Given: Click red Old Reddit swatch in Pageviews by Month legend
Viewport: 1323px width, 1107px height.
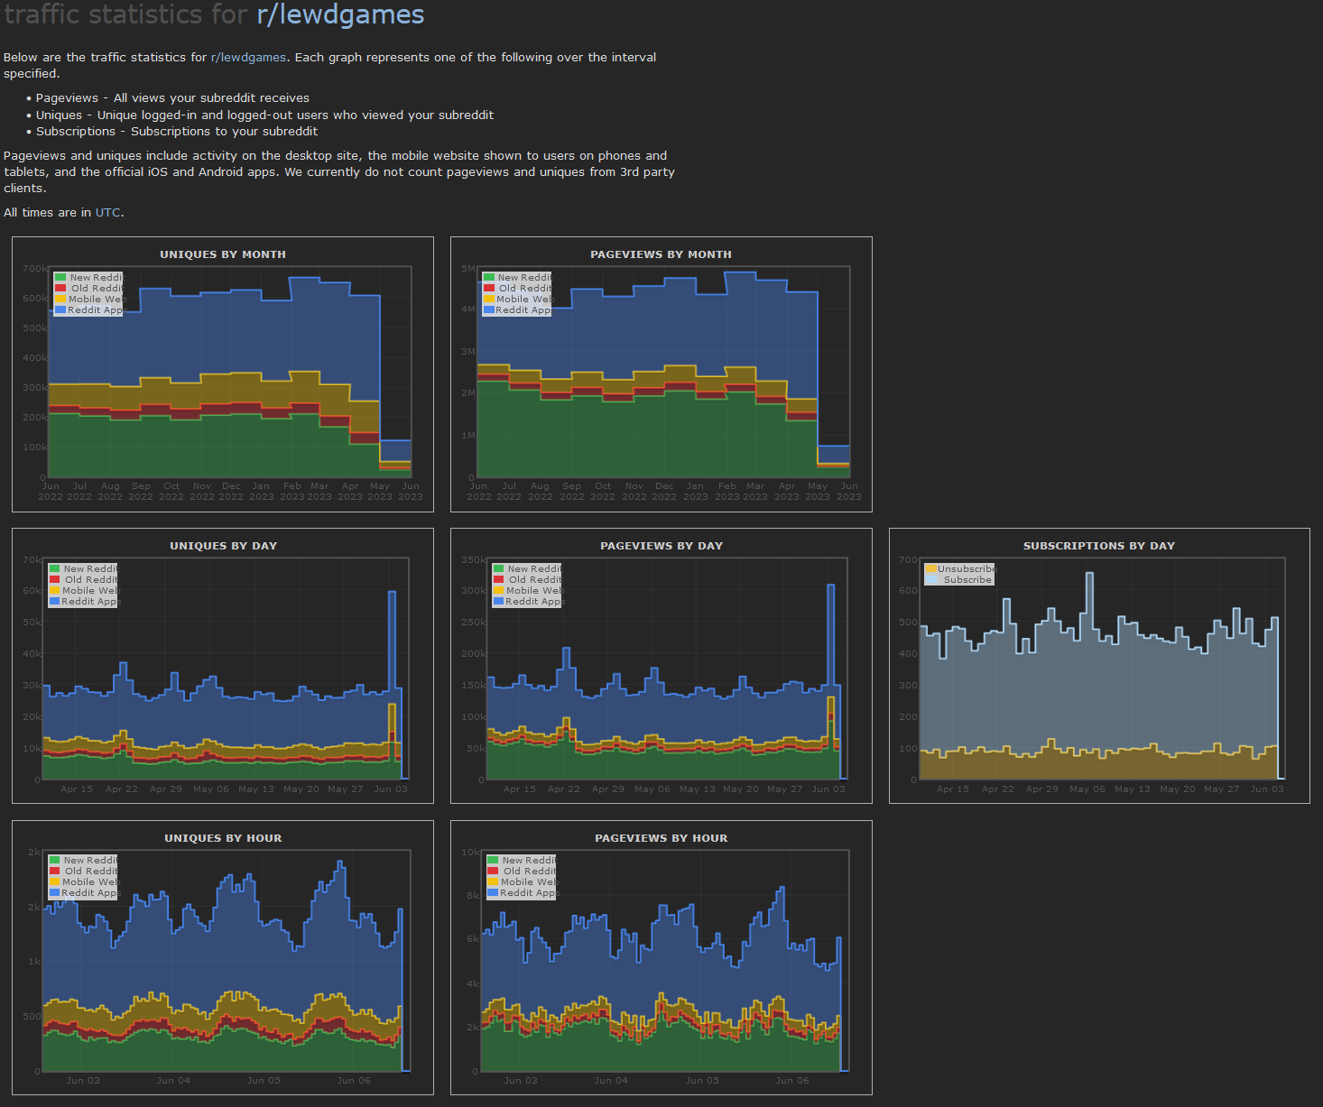Looking at the screenshot, I should (x=489, y=289).
